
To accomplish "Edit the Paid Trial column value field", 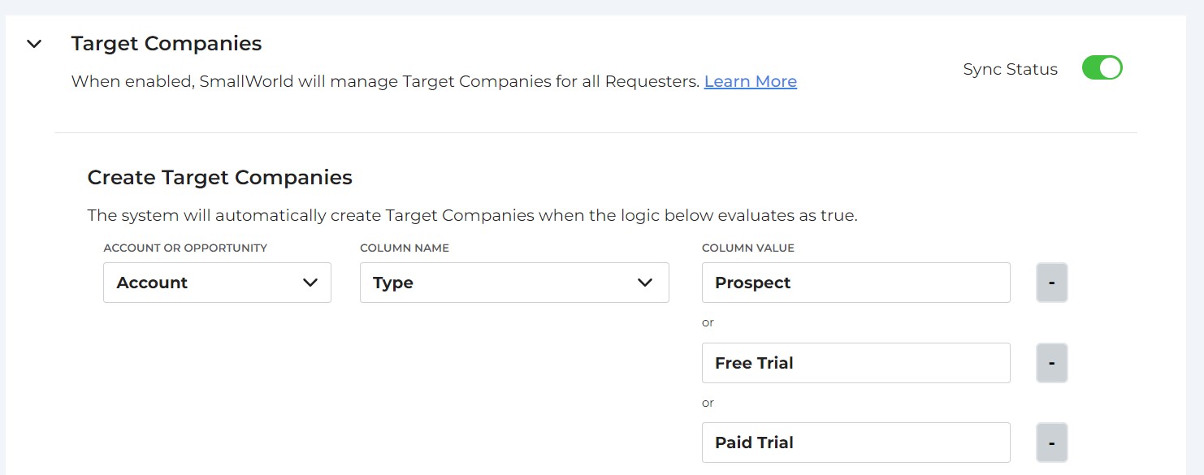I will click(x=855, y=442).
